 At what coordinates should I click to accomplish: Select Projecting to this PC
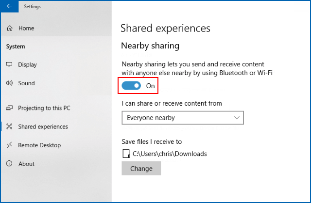(44, 108)
